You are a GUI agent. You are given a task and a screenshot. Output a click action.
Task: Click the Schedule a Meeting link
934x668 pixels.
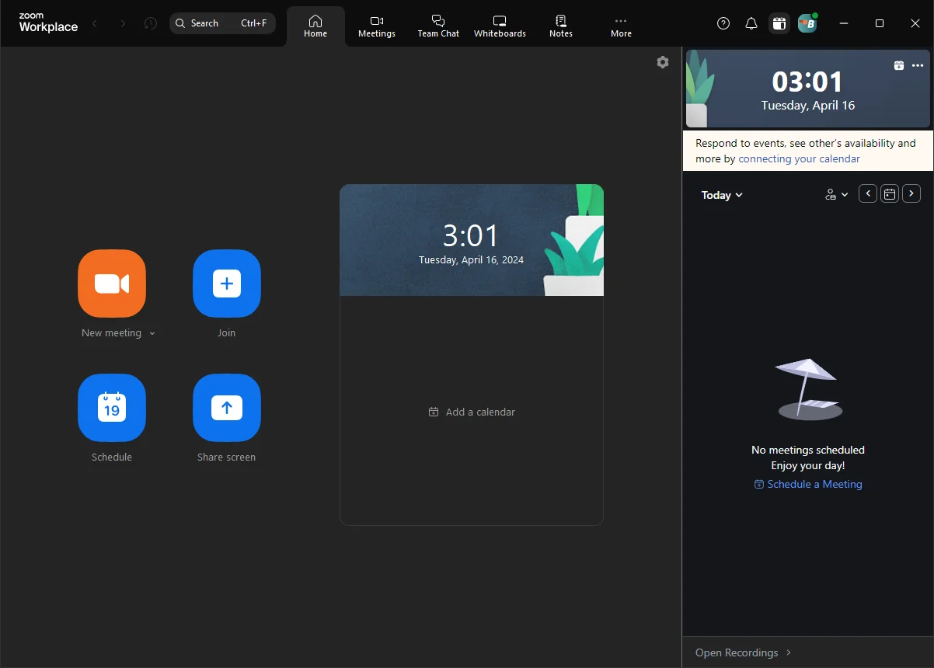[x=808, y=484]
